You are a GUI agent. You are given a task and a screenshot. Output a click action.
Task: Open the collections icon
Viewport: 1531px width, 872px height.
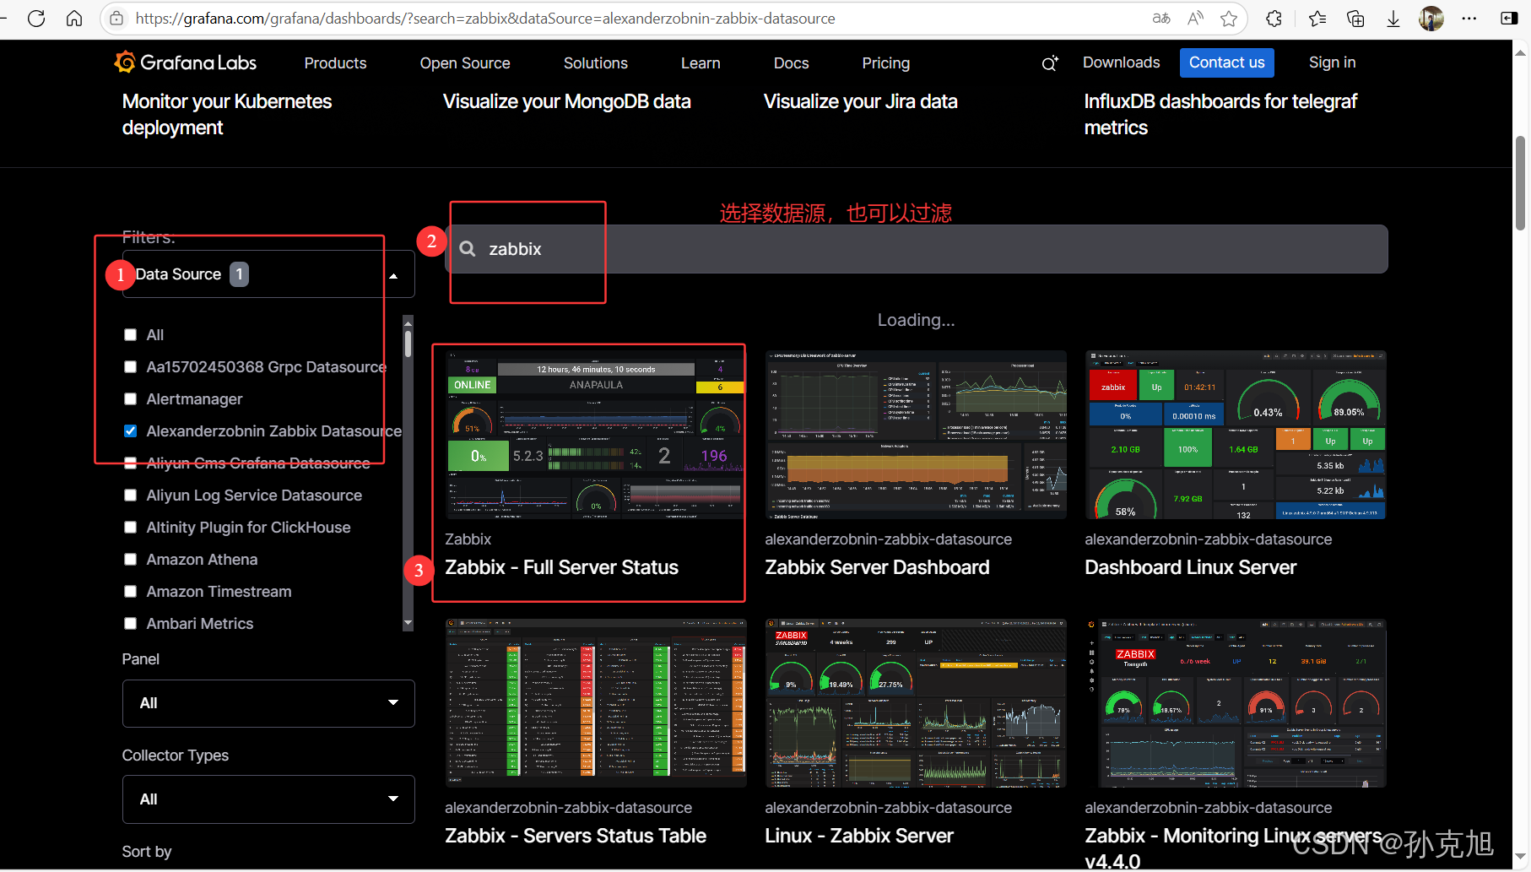(x=1355, y=18)
